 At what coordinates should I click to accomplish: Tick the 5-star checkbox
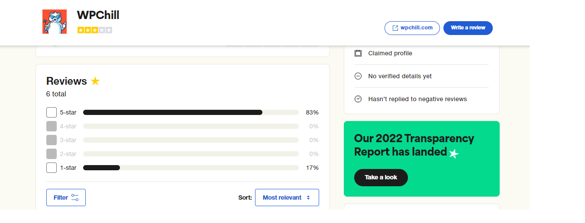click(52, 112)
